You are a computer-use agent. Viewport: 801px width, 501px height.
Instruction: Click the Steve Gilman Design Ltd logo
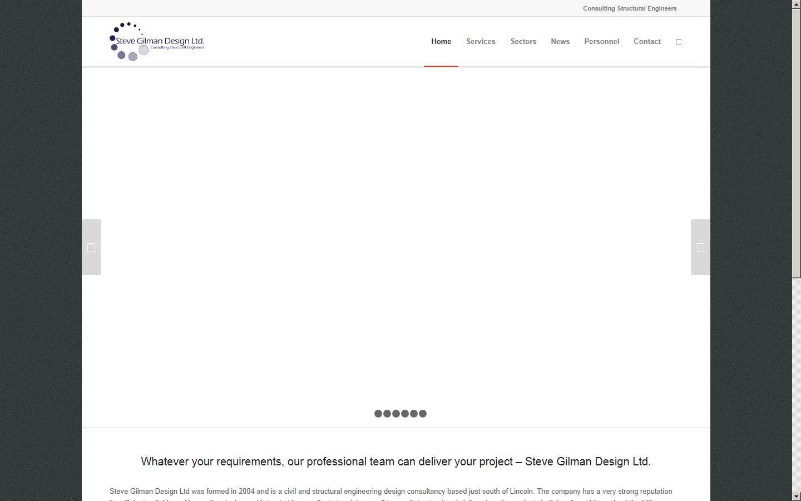click(x=157, y=41)
